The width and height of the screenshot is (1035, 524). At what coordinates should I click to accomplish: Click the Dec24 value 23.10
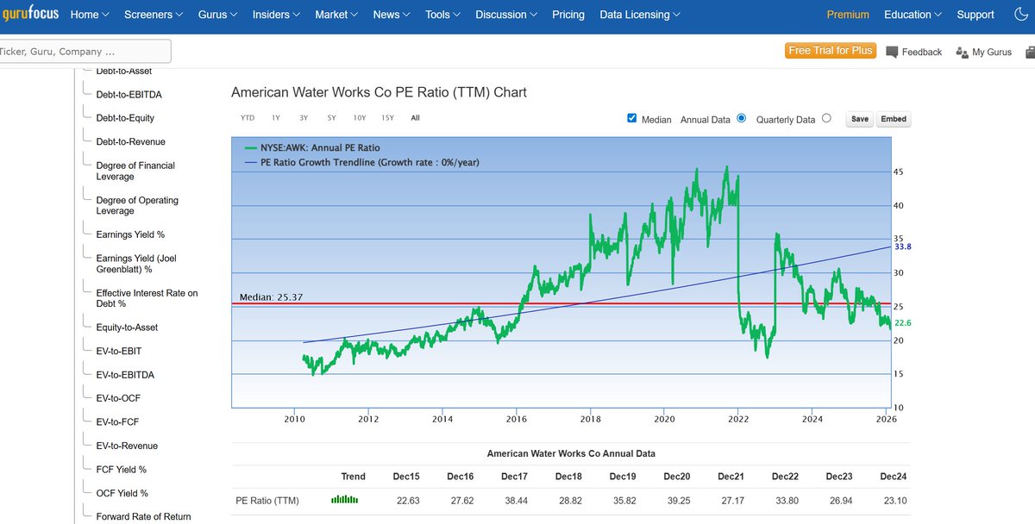894,500
